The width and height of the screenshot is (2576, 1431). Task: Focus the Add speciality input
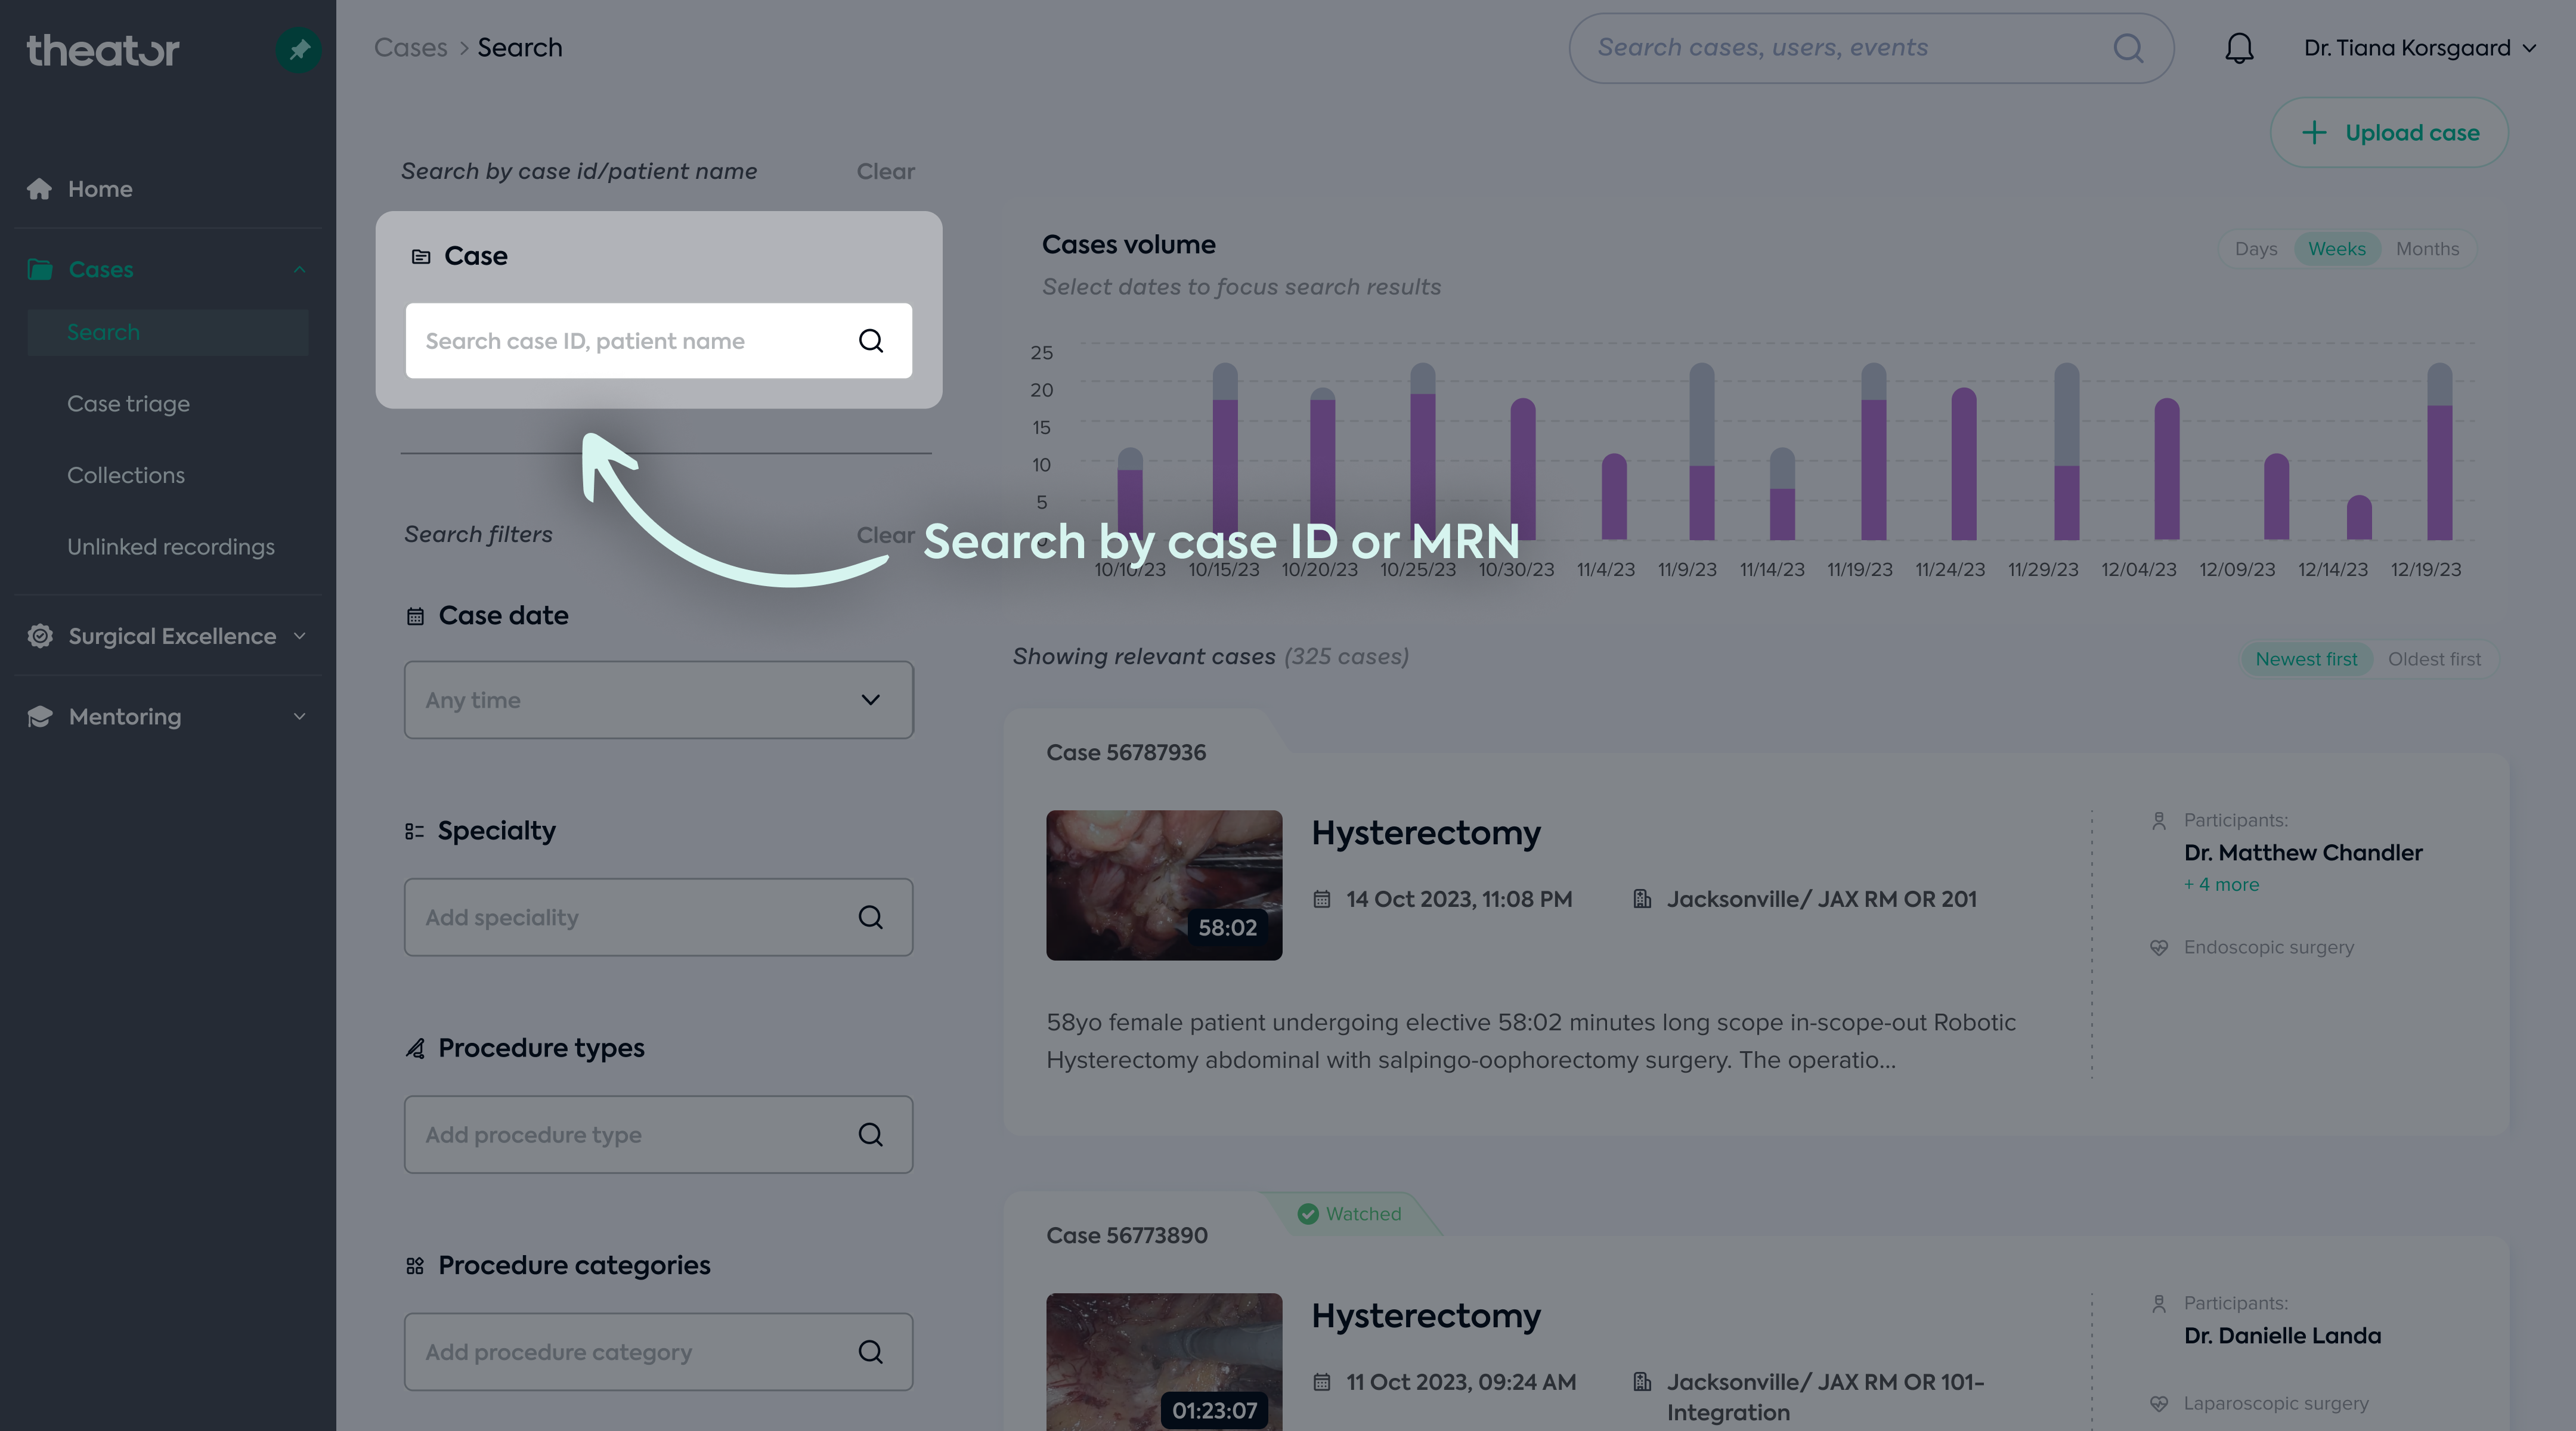pyautogui.click(x=658, y=917)
